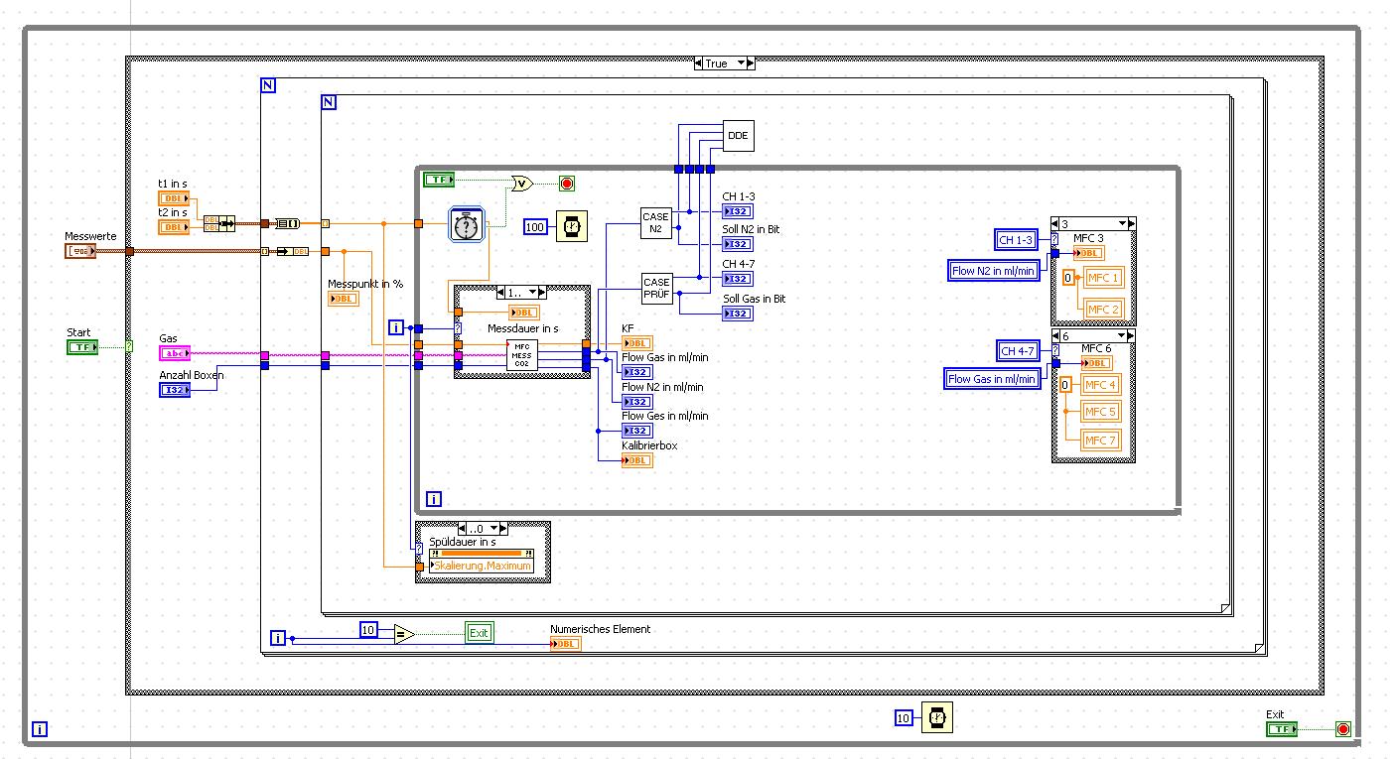Select the Gas string terminal
The width and height of the screenshot is (1398, 759).
coord(174,353)
